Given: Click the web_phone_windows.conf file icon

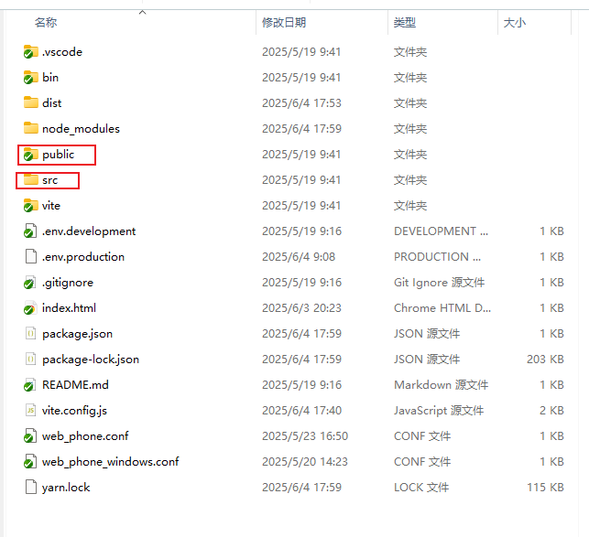Looking at the screenshot, I should click(30, 462).
